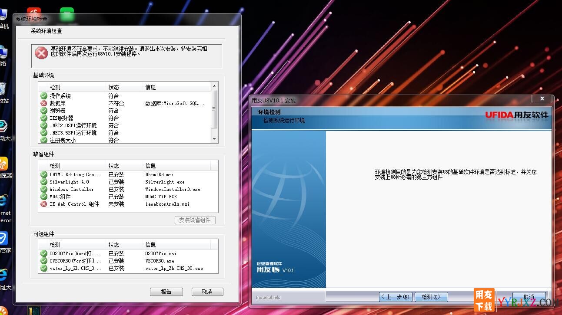
Task: Click check icon beside CO2007Pia(Word打...
Action: tap(44, 253)
